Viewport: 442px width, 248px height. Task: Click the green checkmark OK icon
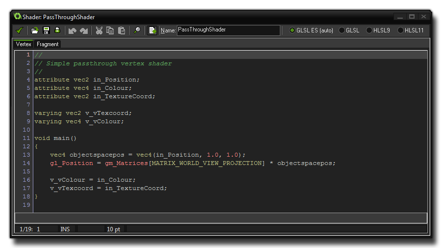[20, 30]
